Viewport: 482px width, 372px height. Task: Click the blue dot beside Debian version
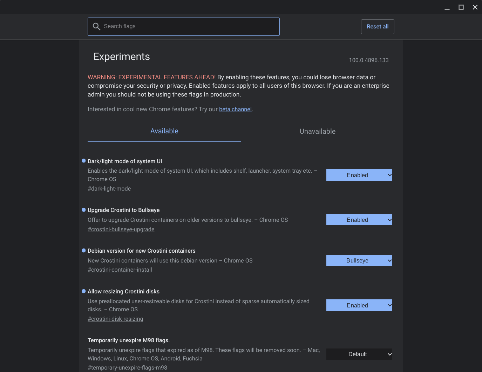click(84, 251)
